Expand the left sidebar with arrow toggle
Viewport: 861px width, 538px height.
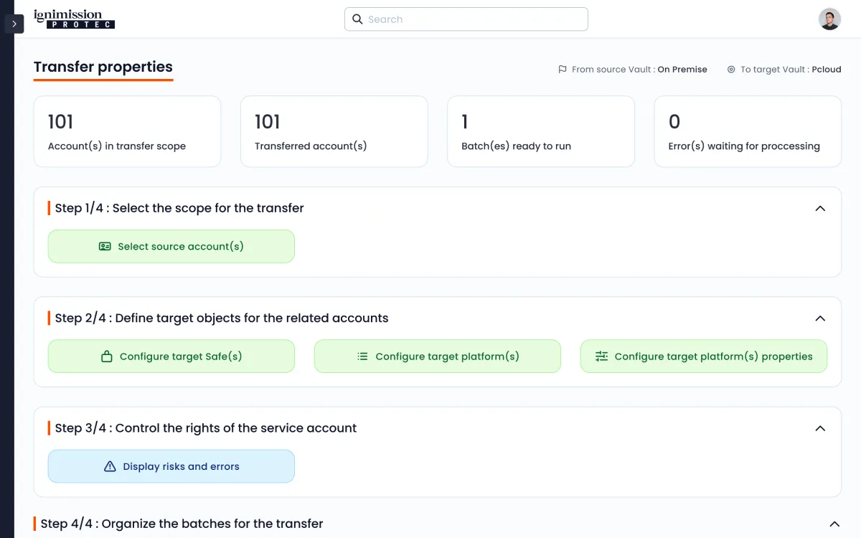14,24
